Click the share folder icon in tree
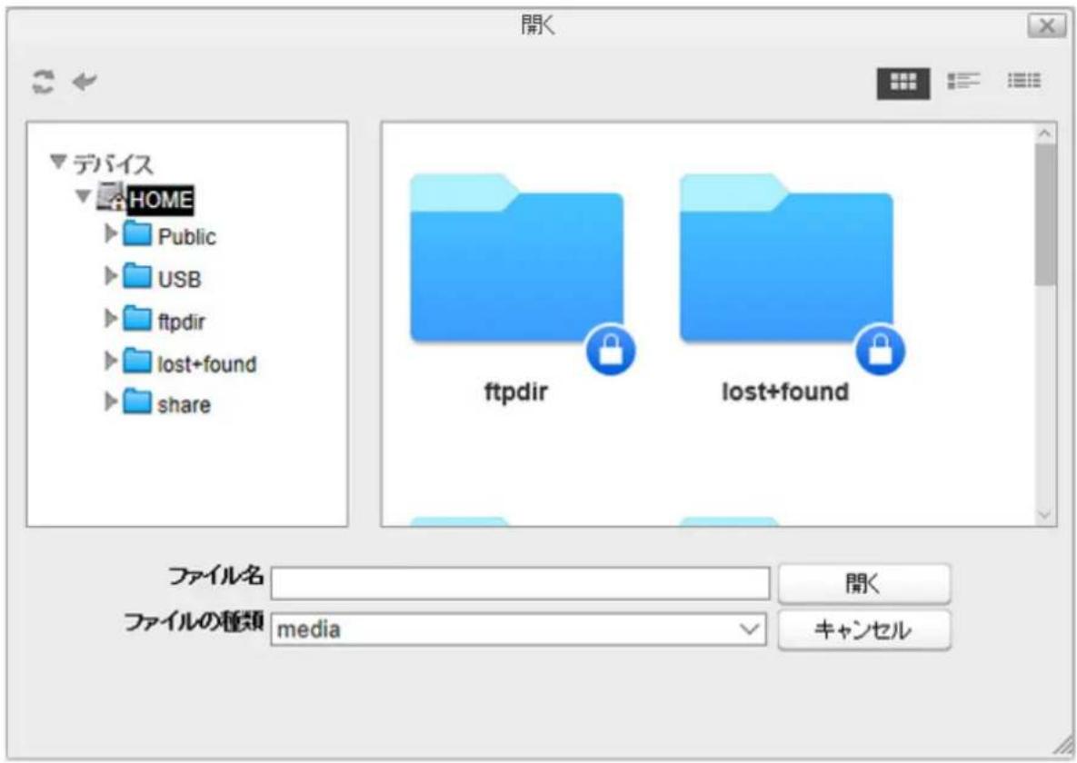This screenshot has height=763, width=1077. 137,401
